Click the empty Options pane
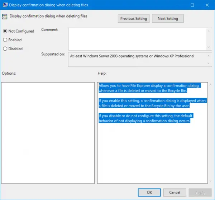215x200 pixels. click(x=48, y=133)
